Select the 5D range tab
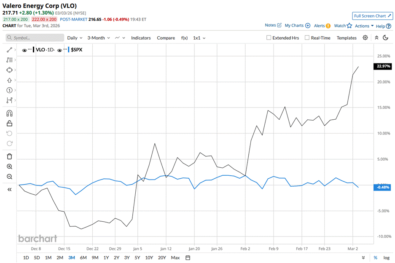Screen dimensions: 395x263 tap(37, 258)
